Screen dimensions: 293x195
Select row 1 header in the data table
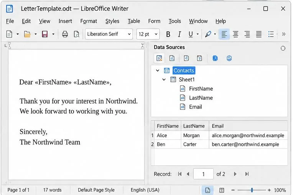(153, 136)
